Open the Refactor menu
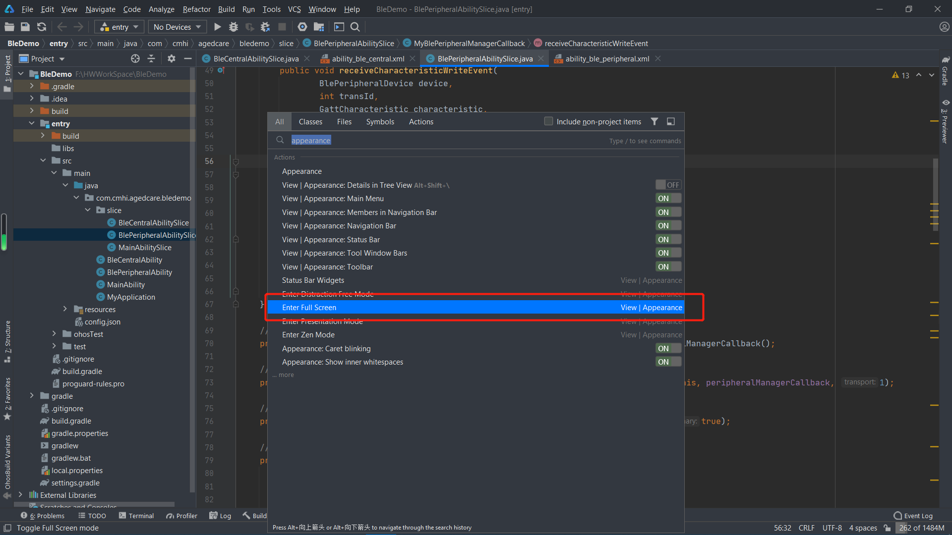Viewport: 952px width, 535px height. 196,9
